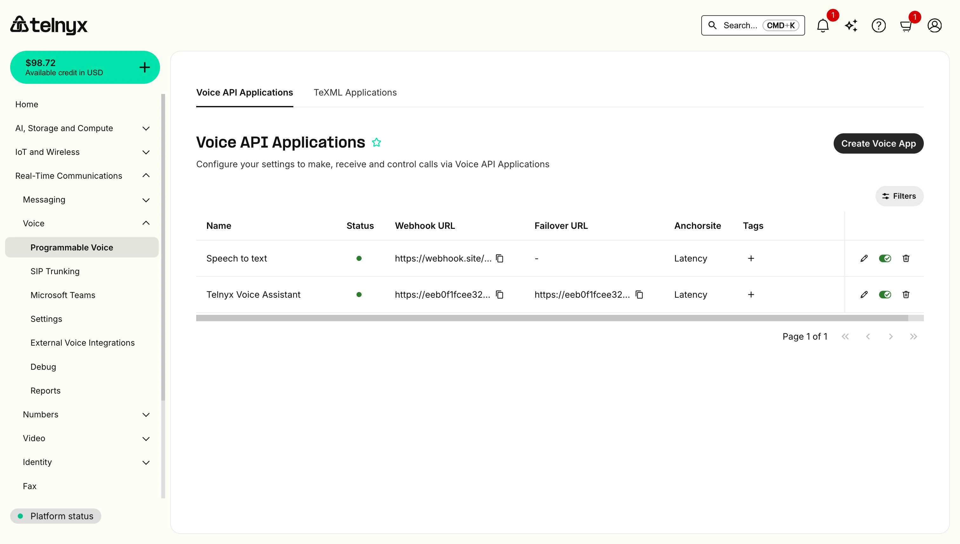Click the Create Voice App button

pyautogui.click(x=878, y=143)
